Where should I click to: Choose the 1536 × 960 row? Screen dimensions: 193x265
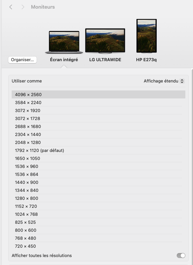pyautogui.click(x=98, y=166)
